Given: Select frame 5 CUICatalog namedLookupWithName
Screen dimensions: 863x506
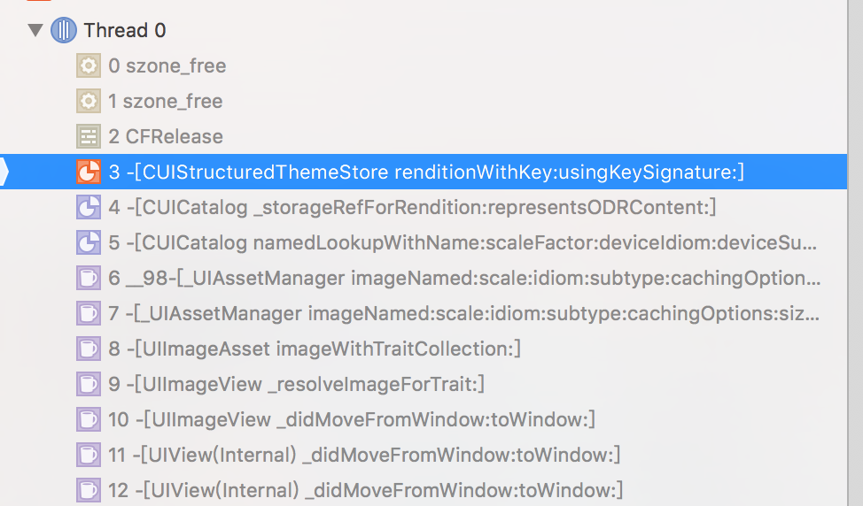Looking at the screenshot, I should click(x=424, y=242).
